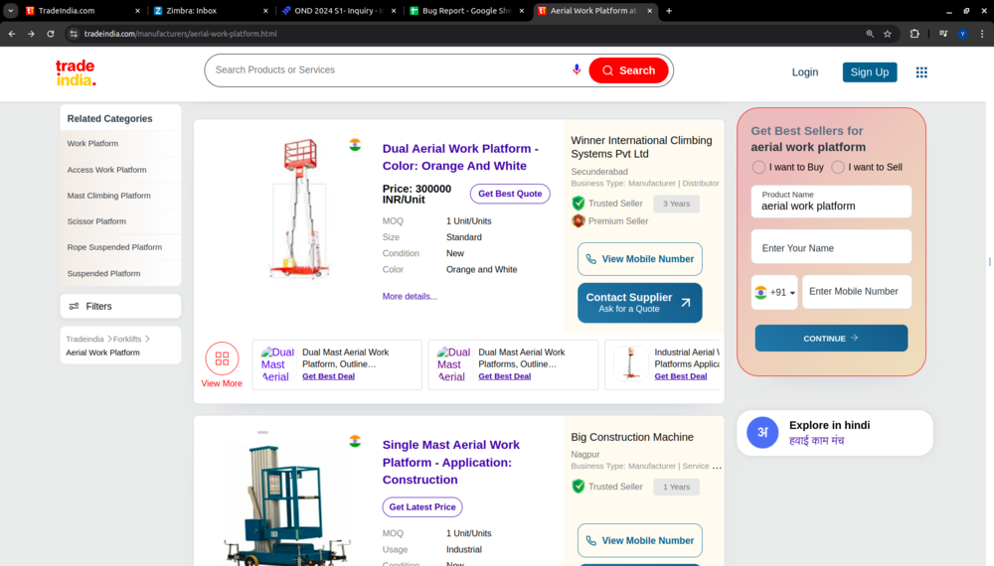The width and height of the screenshot is (994, 566).
Task: Click the Product Name field
Action: (x=831, y=202)
